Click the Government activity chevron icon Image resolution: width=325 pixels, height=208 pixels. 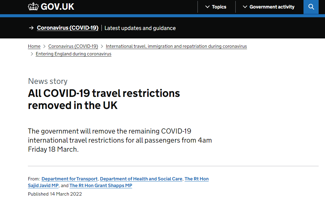(246, 7)
